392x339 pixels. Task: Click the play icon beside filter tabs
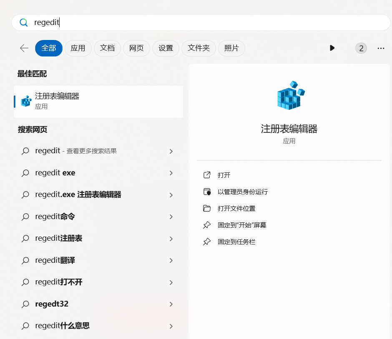point(332,48)
